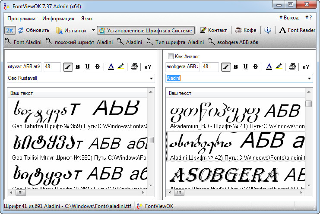The height and width of the screenshot is (214, 320).
Task: Click the # ? help item
Action: tap(308, 18)
